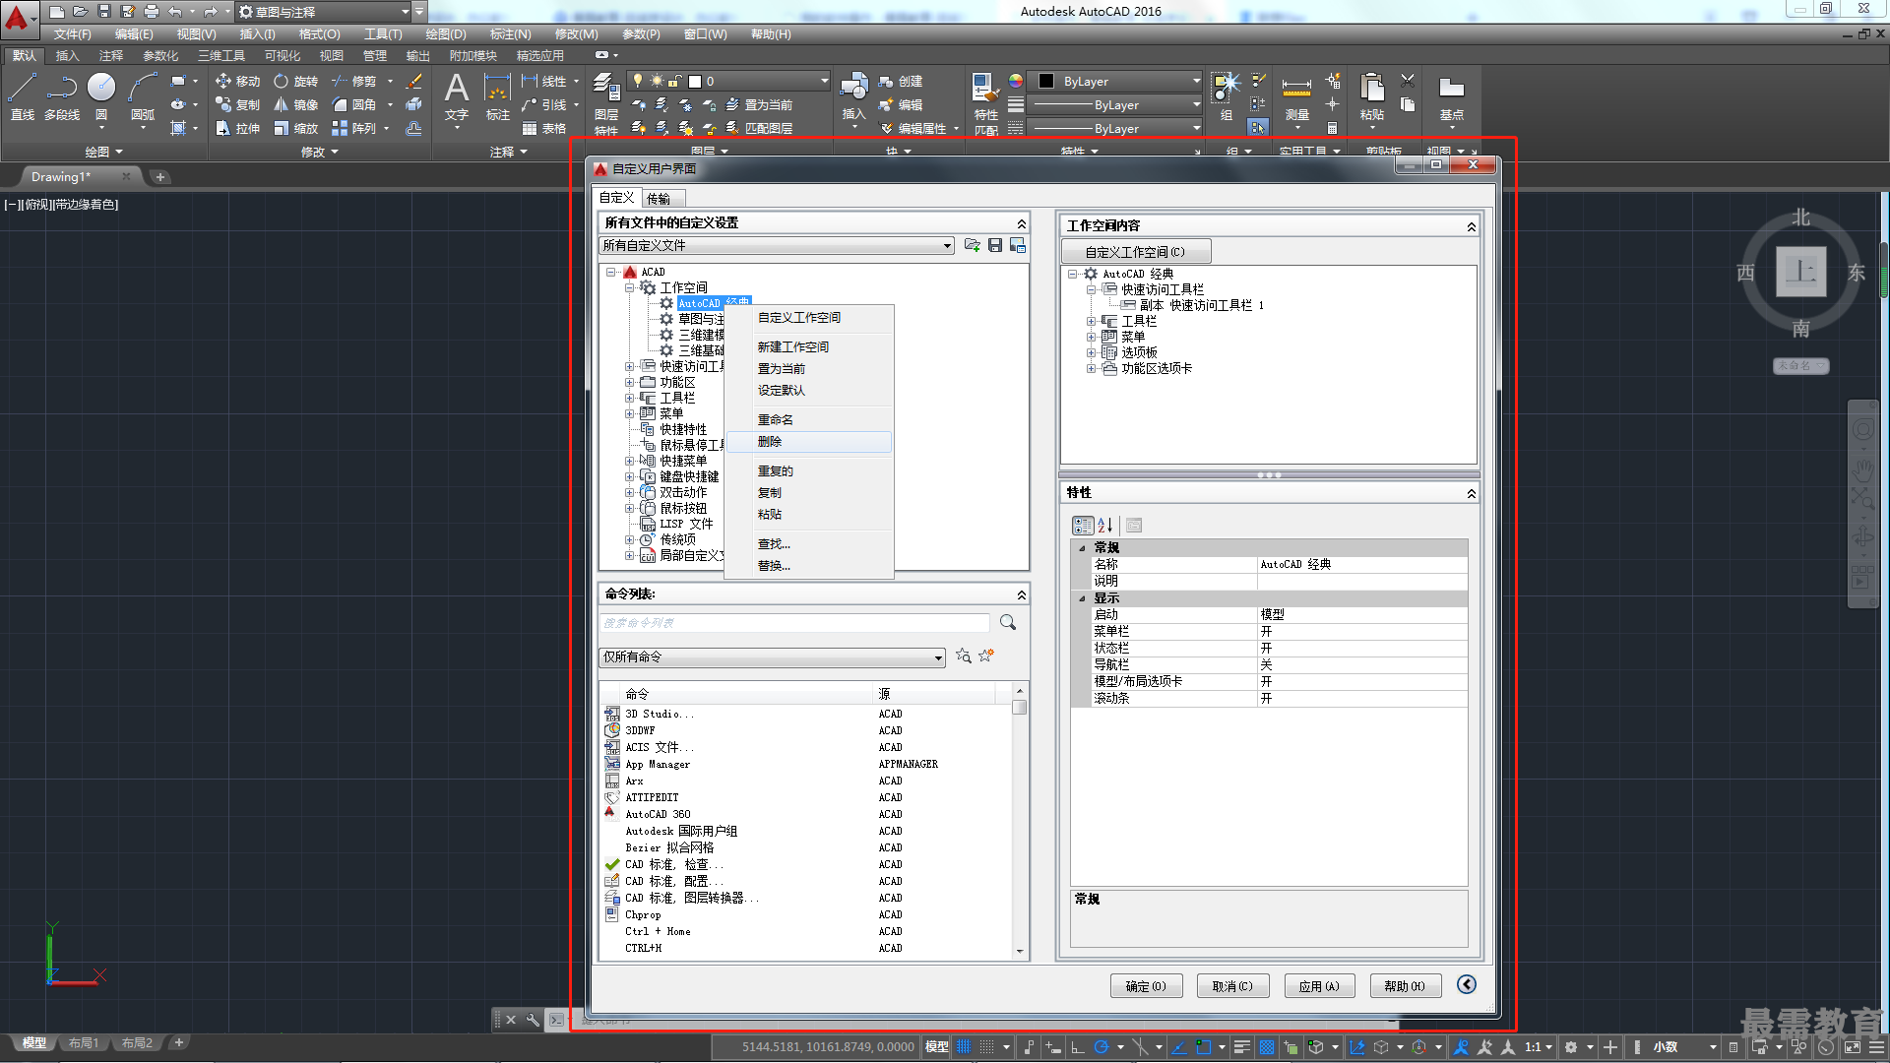Open the 所有自定义文件 dropdown

pos(777,245)
